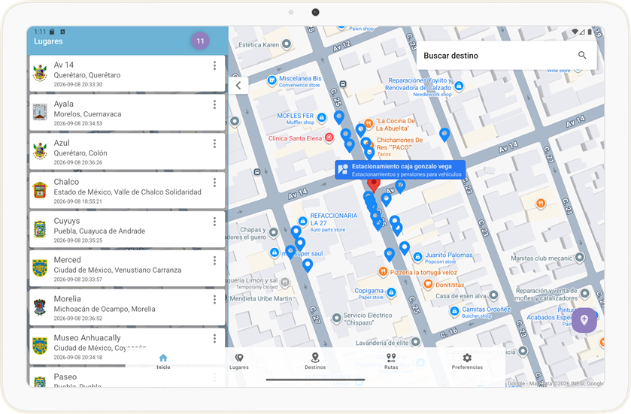Open three-dot menu for Ayala entry
Image resolution: width=631 pixels, height=414 pixels.
214,104
